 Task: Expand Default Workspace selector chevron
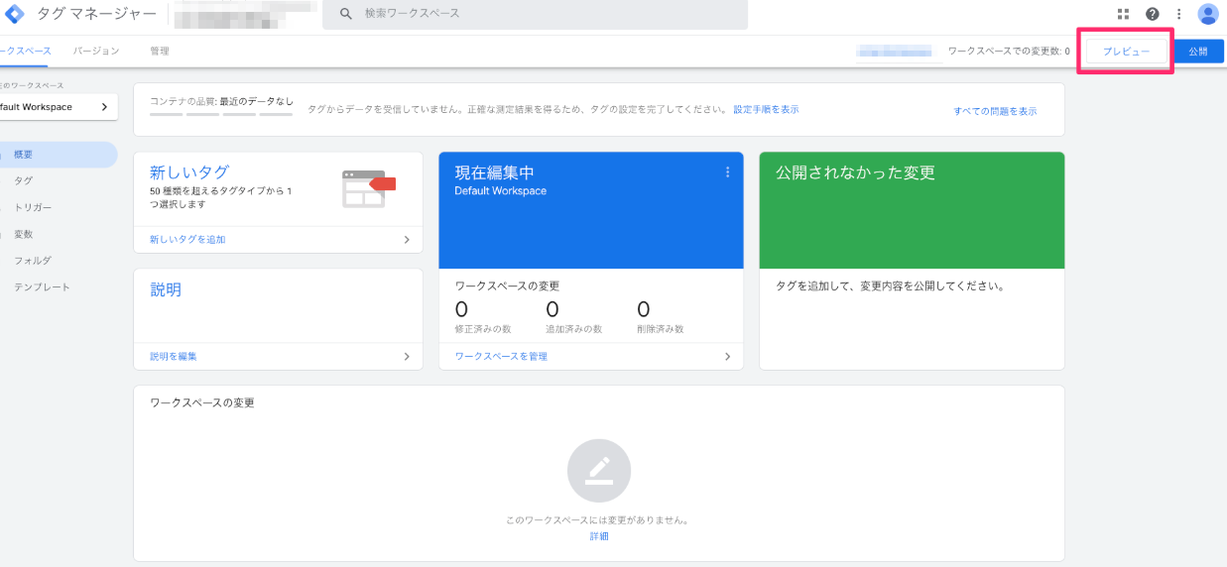tap(104, 107)
